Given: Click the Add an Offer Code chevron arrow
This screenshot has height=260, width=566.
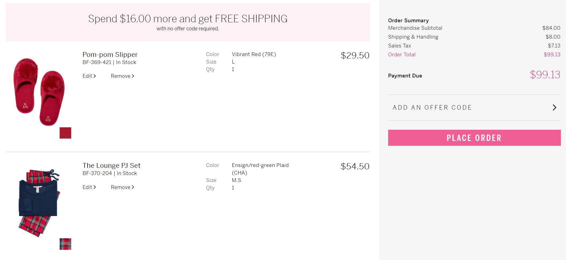Looking at the screenshot, I should pos(554,107).
